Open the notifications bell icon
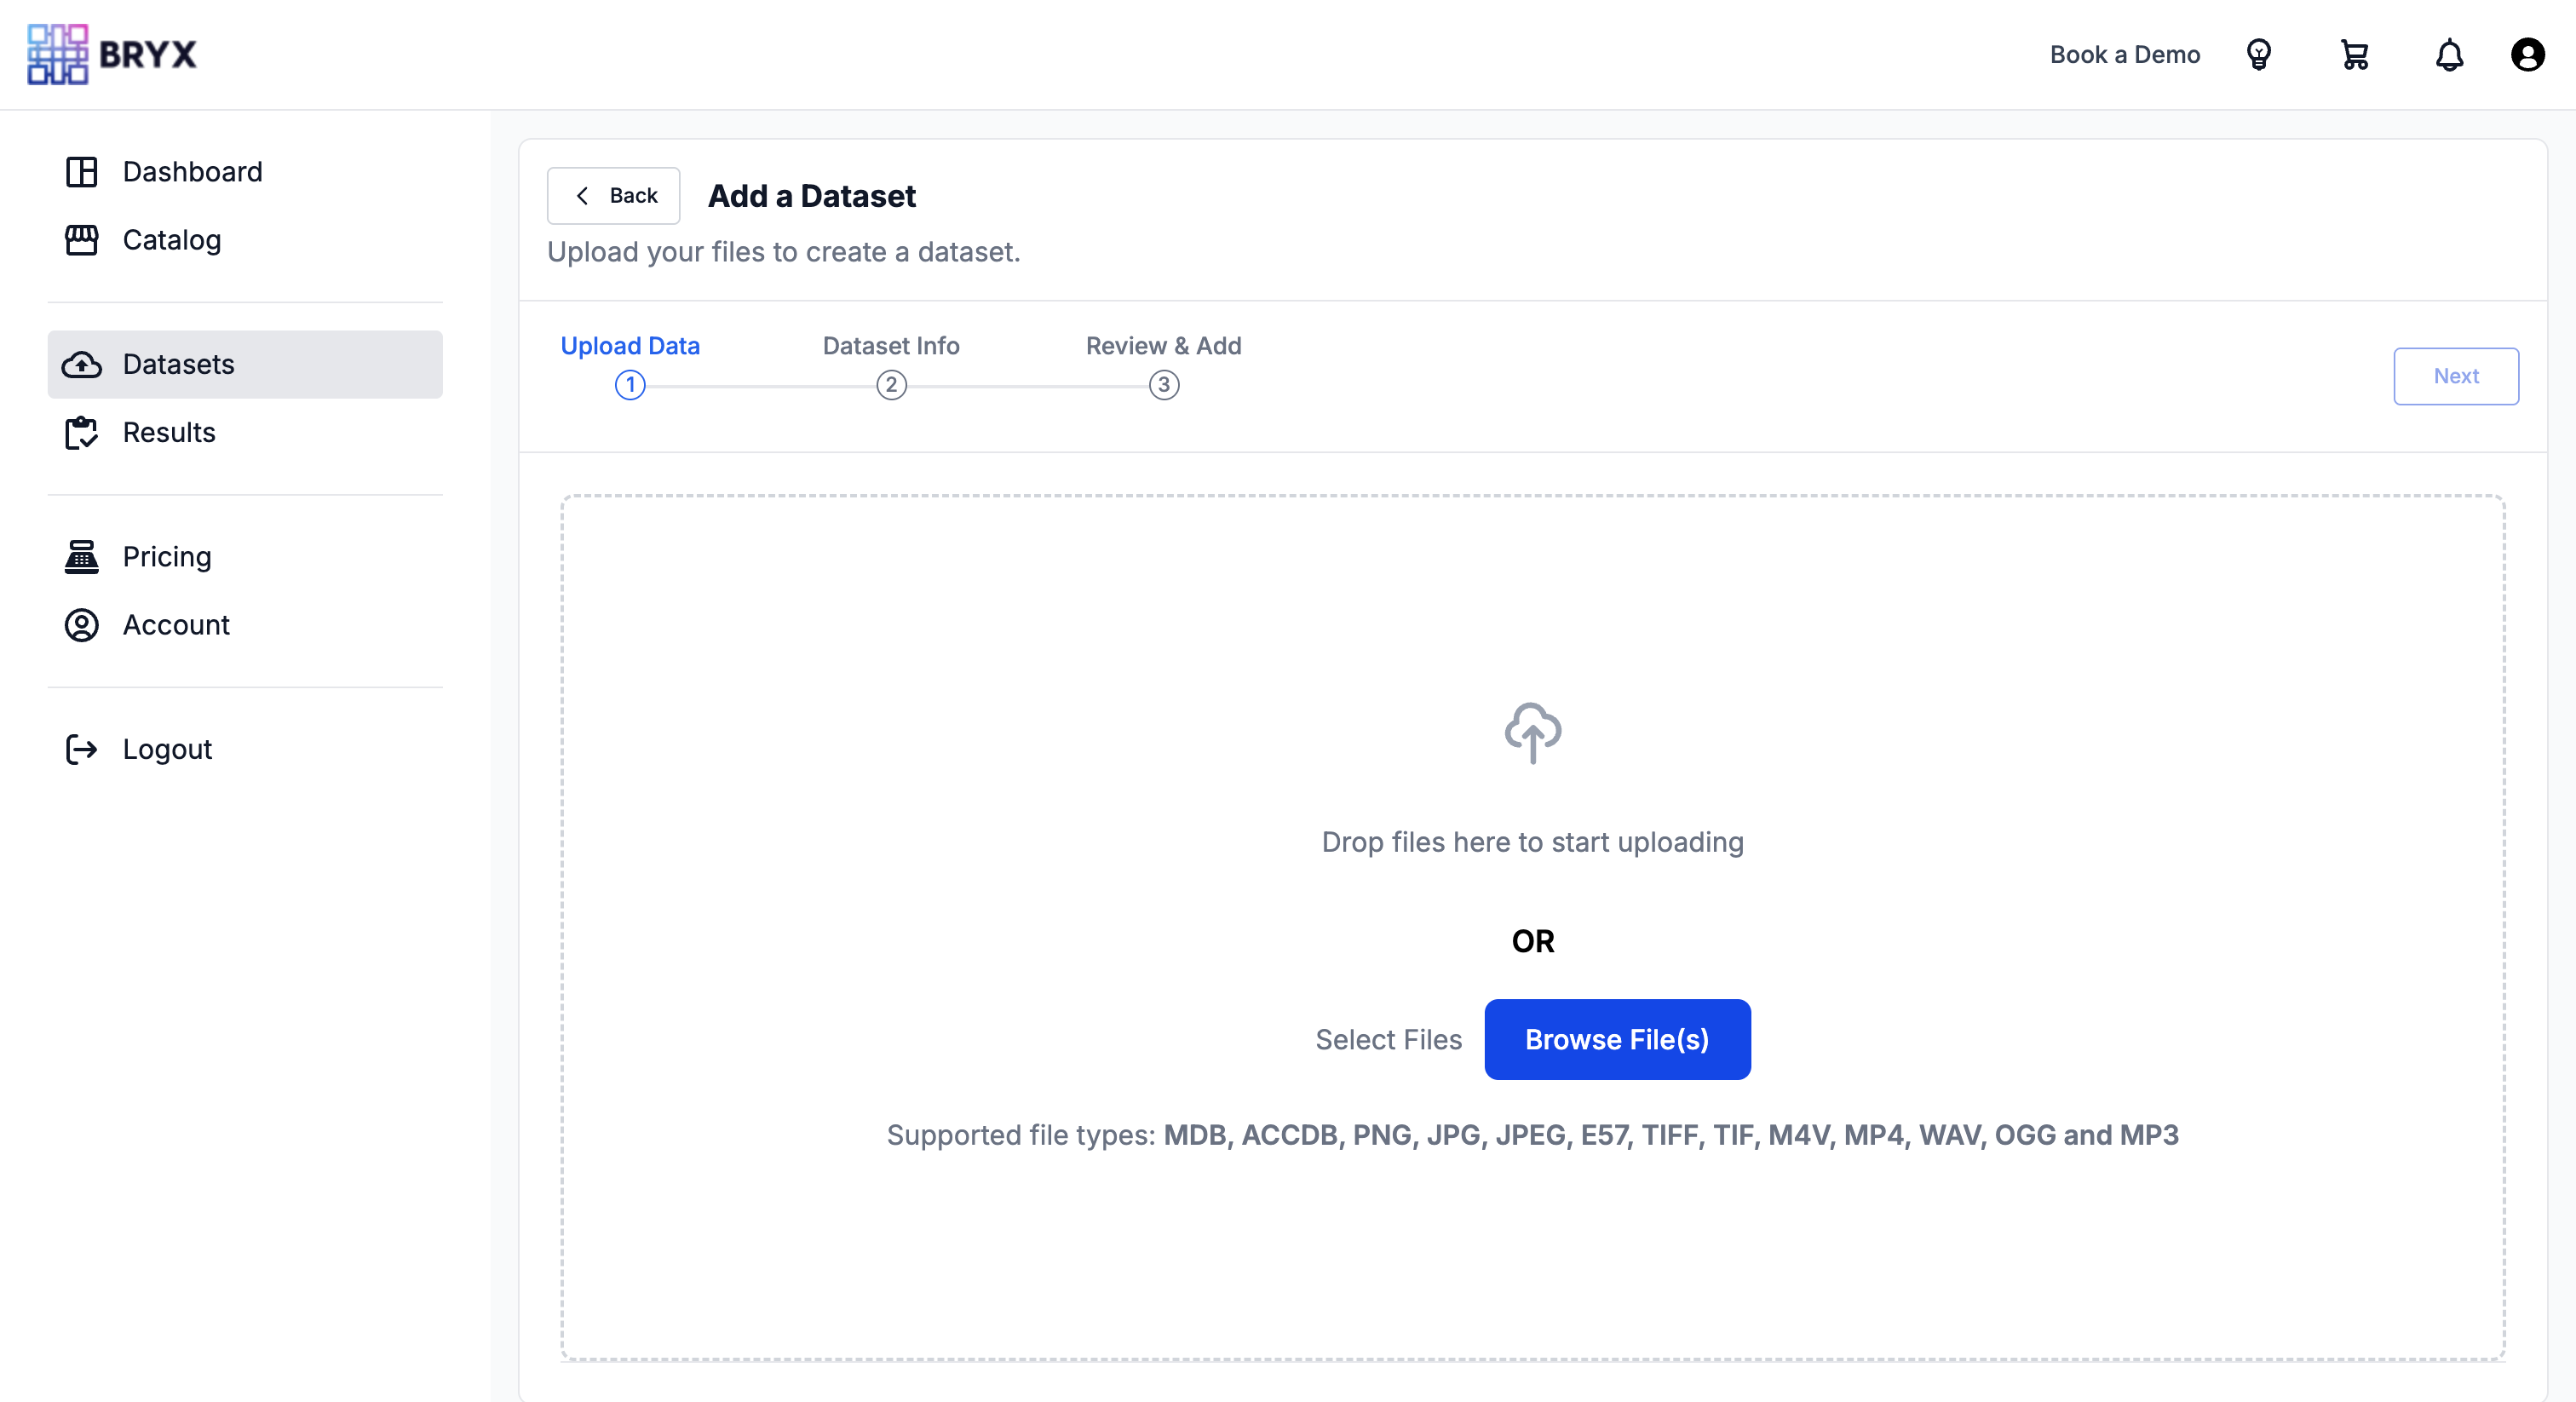The height and width of the screenshot is (1402, 2576). click(x=2449, y=55)
